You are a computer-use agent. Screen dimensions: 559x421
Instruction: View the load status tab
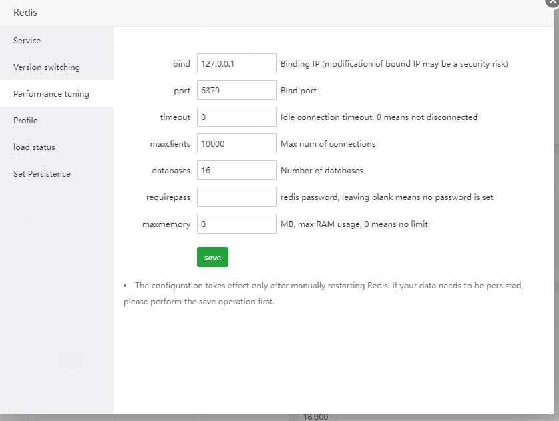34,147
